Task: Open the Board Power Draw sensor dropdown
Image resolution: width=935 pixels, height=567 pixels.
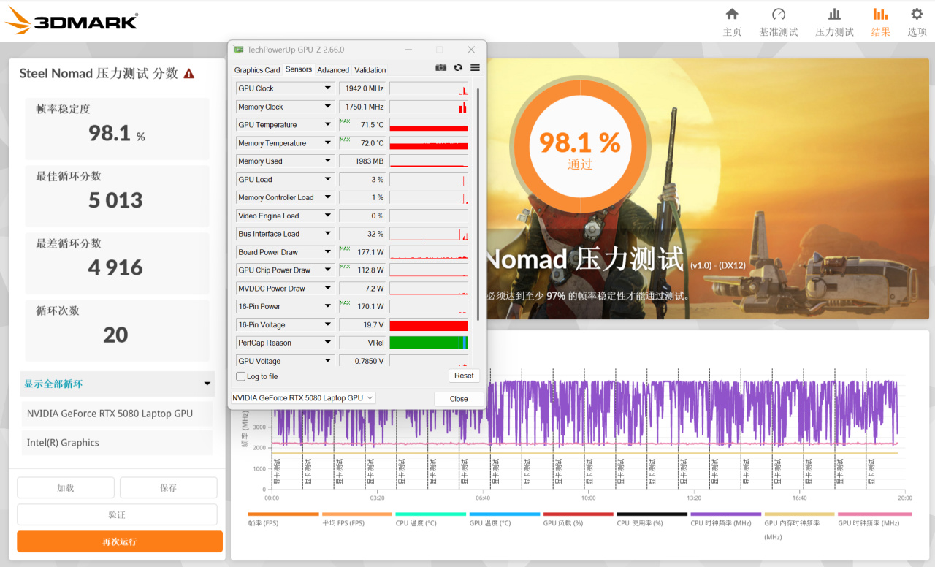Action: pos(328,252)
